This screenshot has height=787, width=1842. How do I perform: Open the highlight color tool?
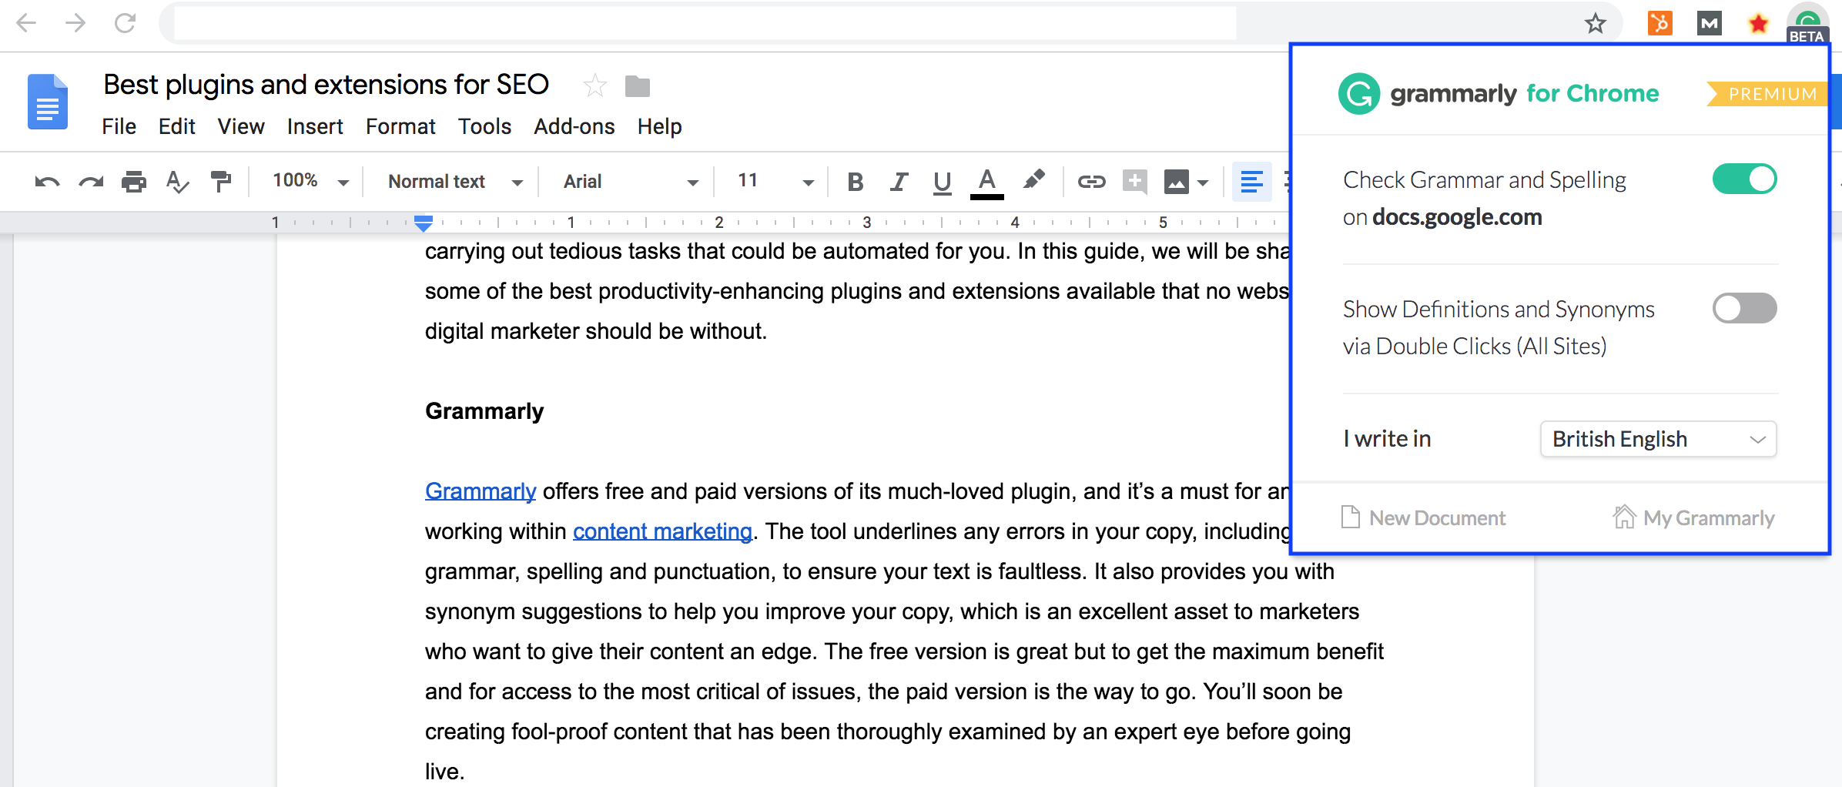[1033, 180]
